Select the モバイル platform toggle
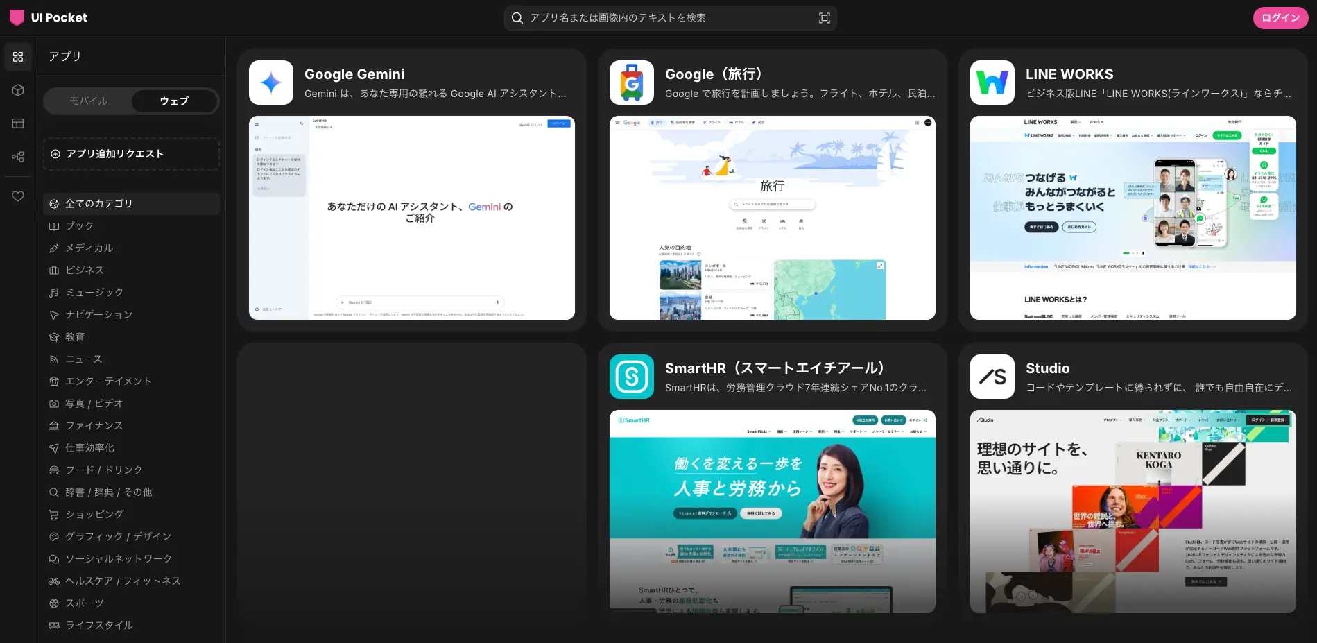The width and height of the screenshot is (1317, 643). tap(88, 101)
